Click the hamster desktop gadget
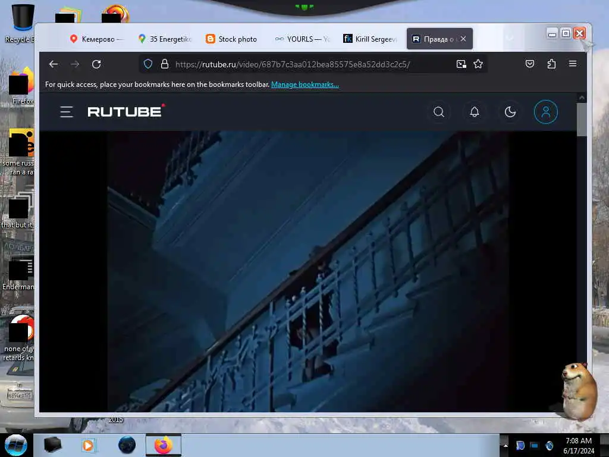Screen dimensions: 609x457 point(578,390)
